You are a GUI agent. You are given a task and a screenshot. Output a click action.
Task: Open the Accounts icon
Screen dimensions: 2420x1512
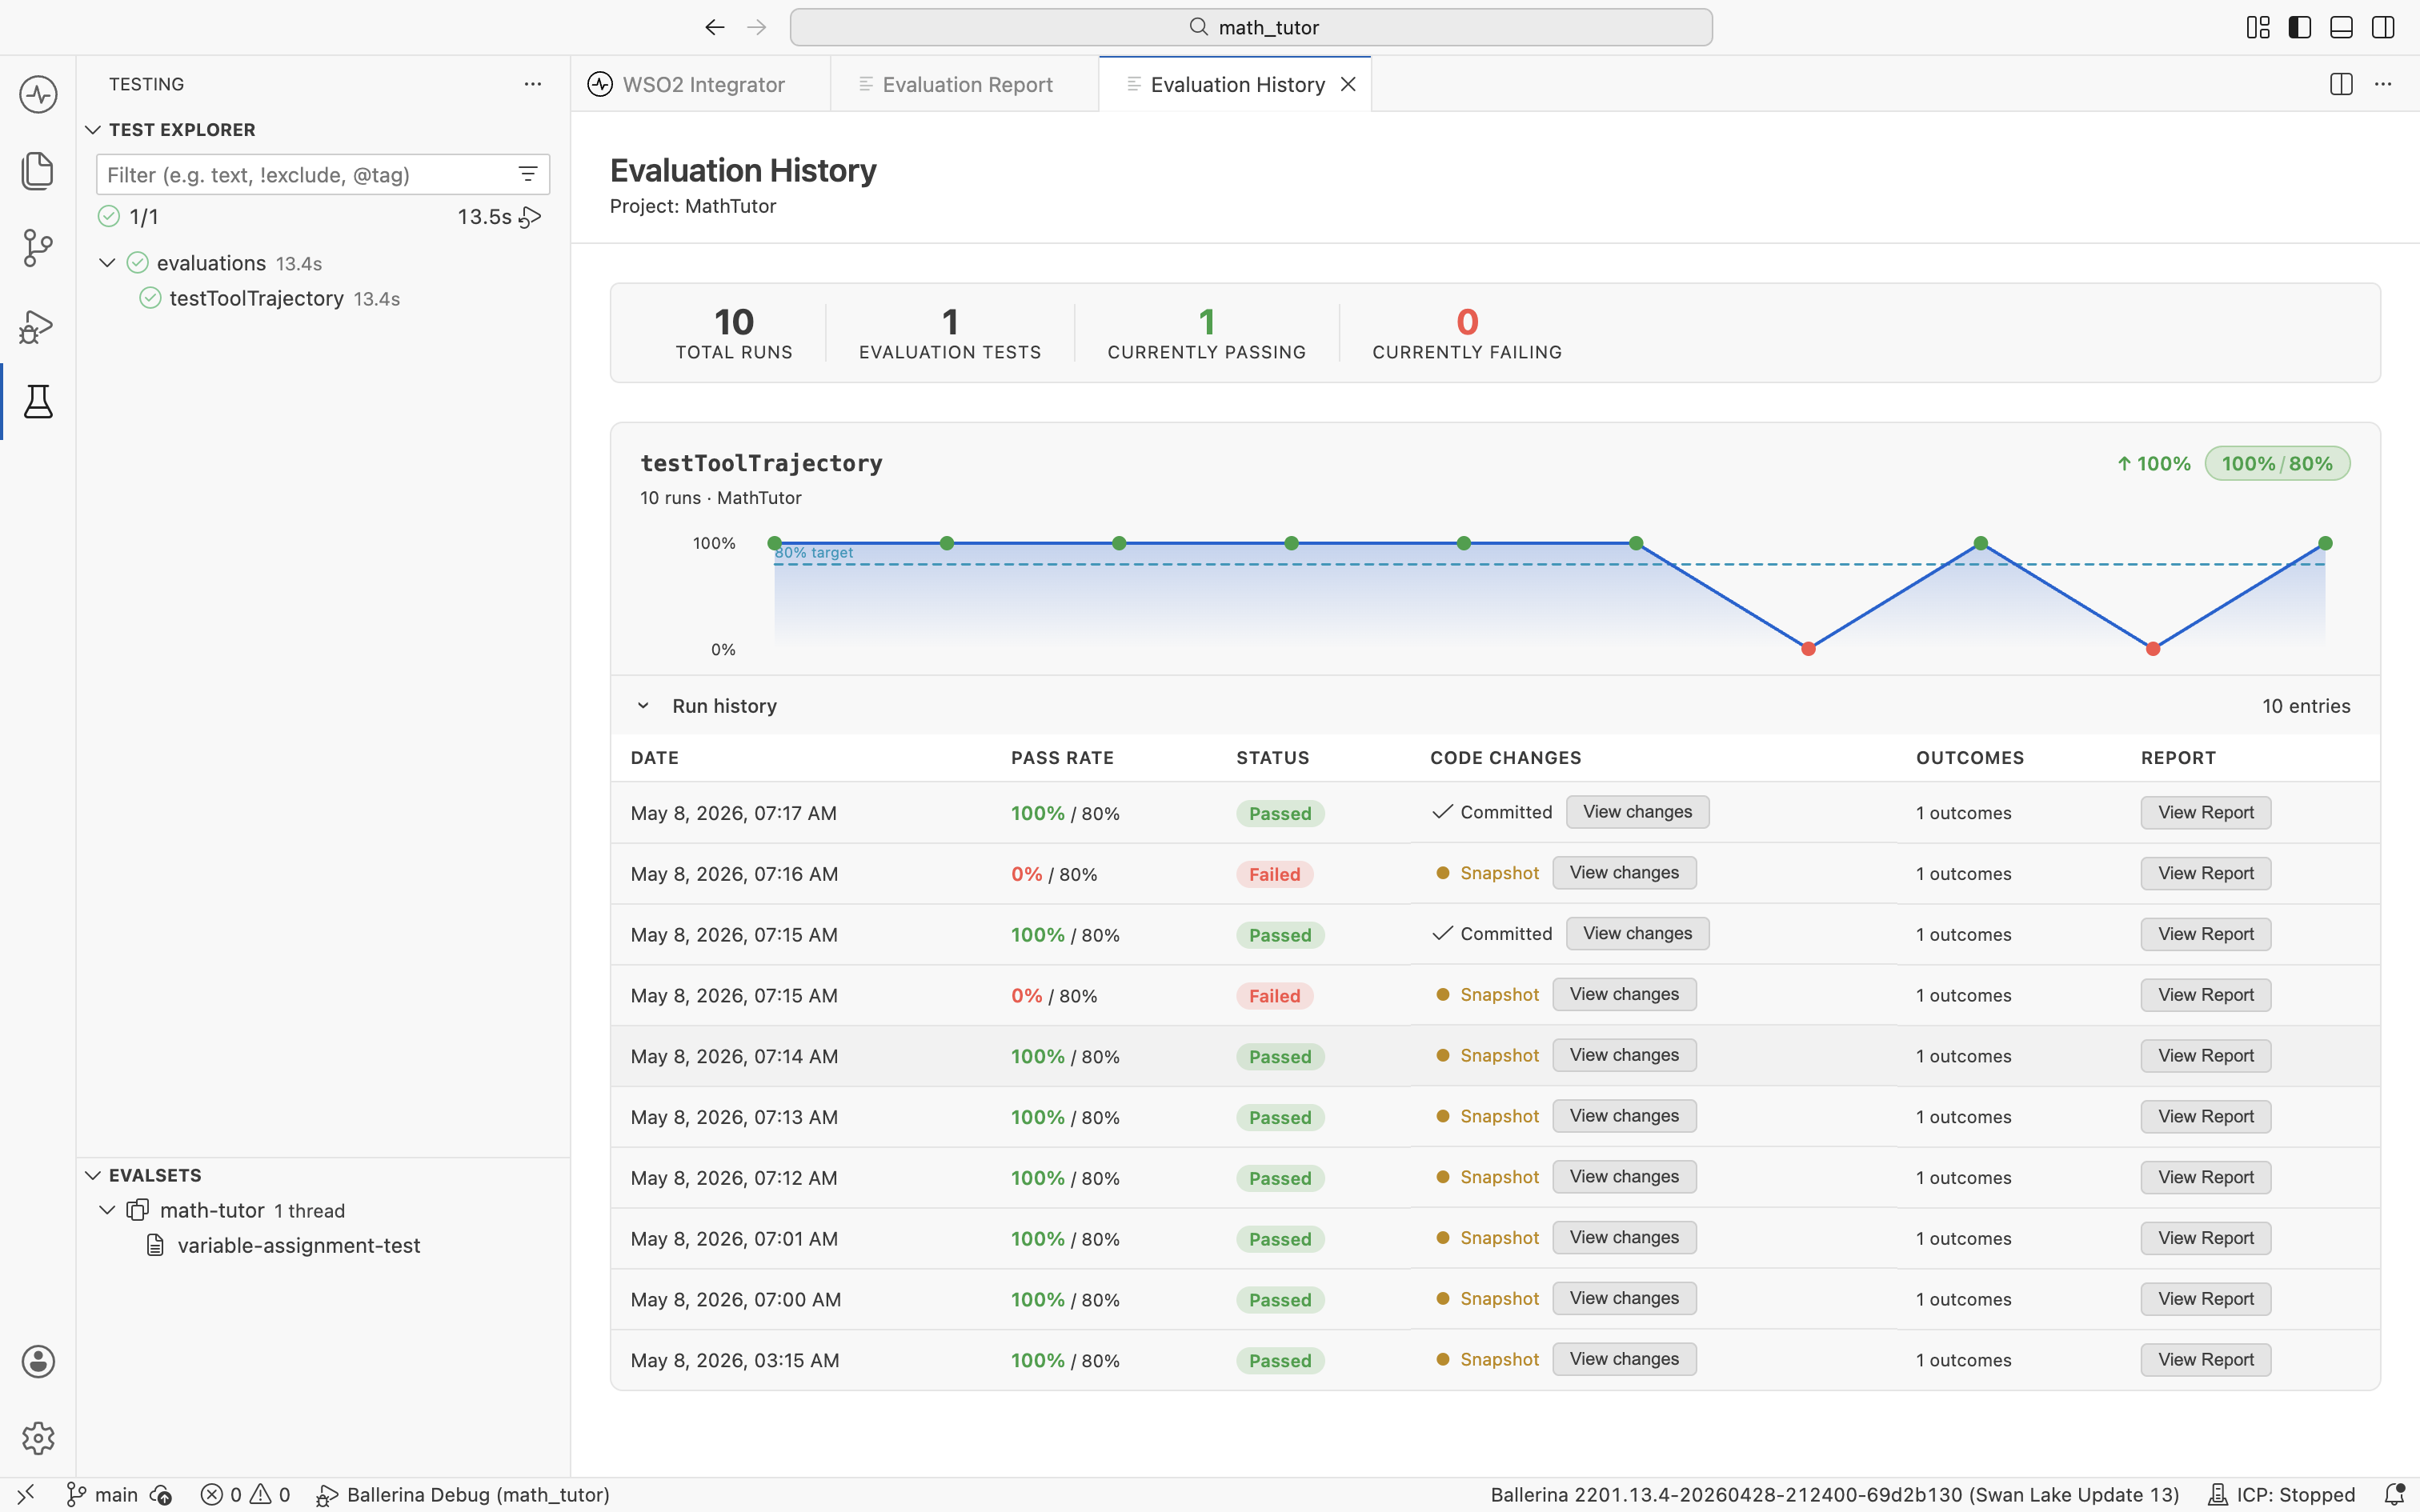[x=38, y=1361]
